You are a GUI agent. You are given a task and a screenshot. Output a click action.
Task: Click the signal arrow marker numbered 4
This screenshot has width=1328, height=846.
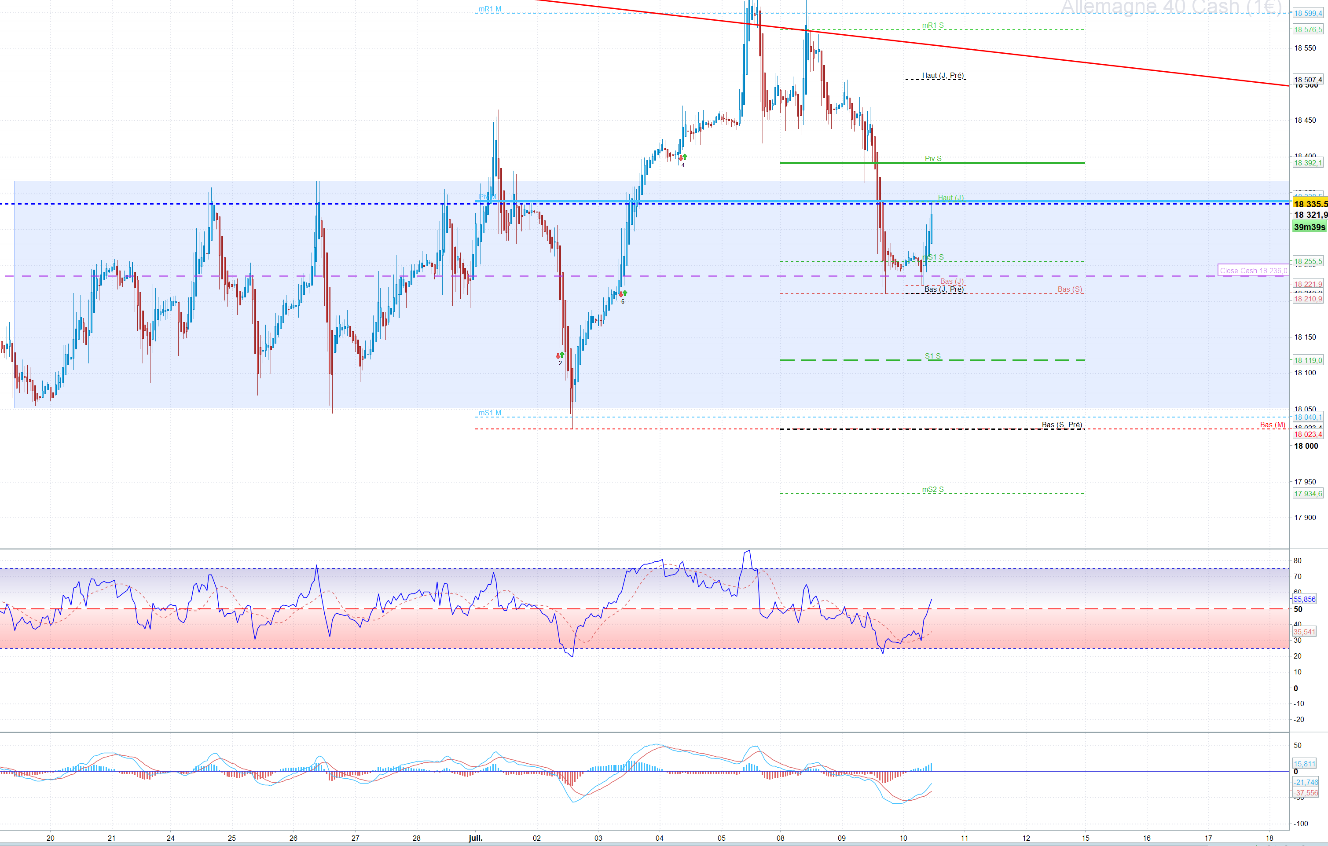[x=683, y=158]
